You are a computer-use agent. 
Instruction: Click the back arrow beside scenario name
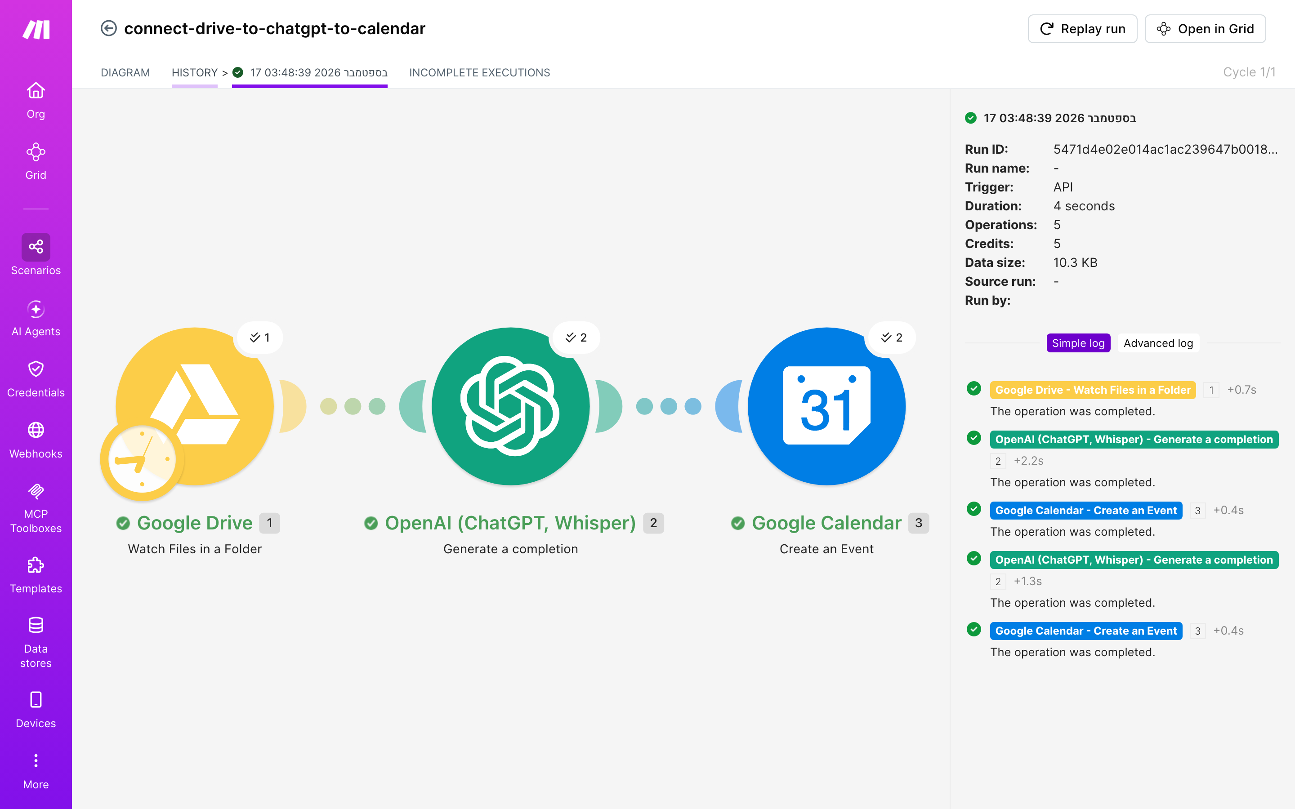pos(109,28)
